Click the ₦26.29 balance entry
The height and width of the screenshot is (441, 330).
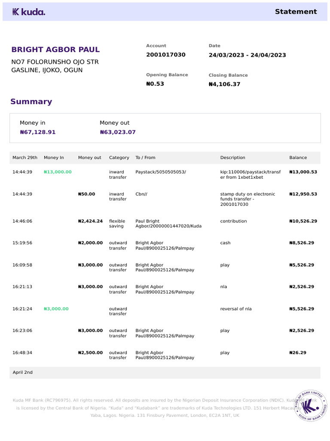point(298,353)
